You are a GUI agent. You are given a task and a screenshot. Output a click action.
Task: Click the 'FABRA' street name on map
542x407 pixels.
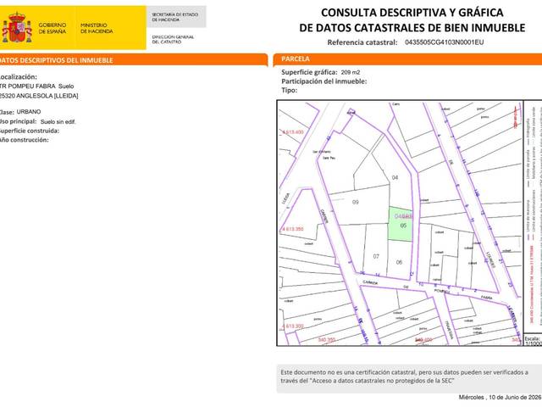point(486,298)
